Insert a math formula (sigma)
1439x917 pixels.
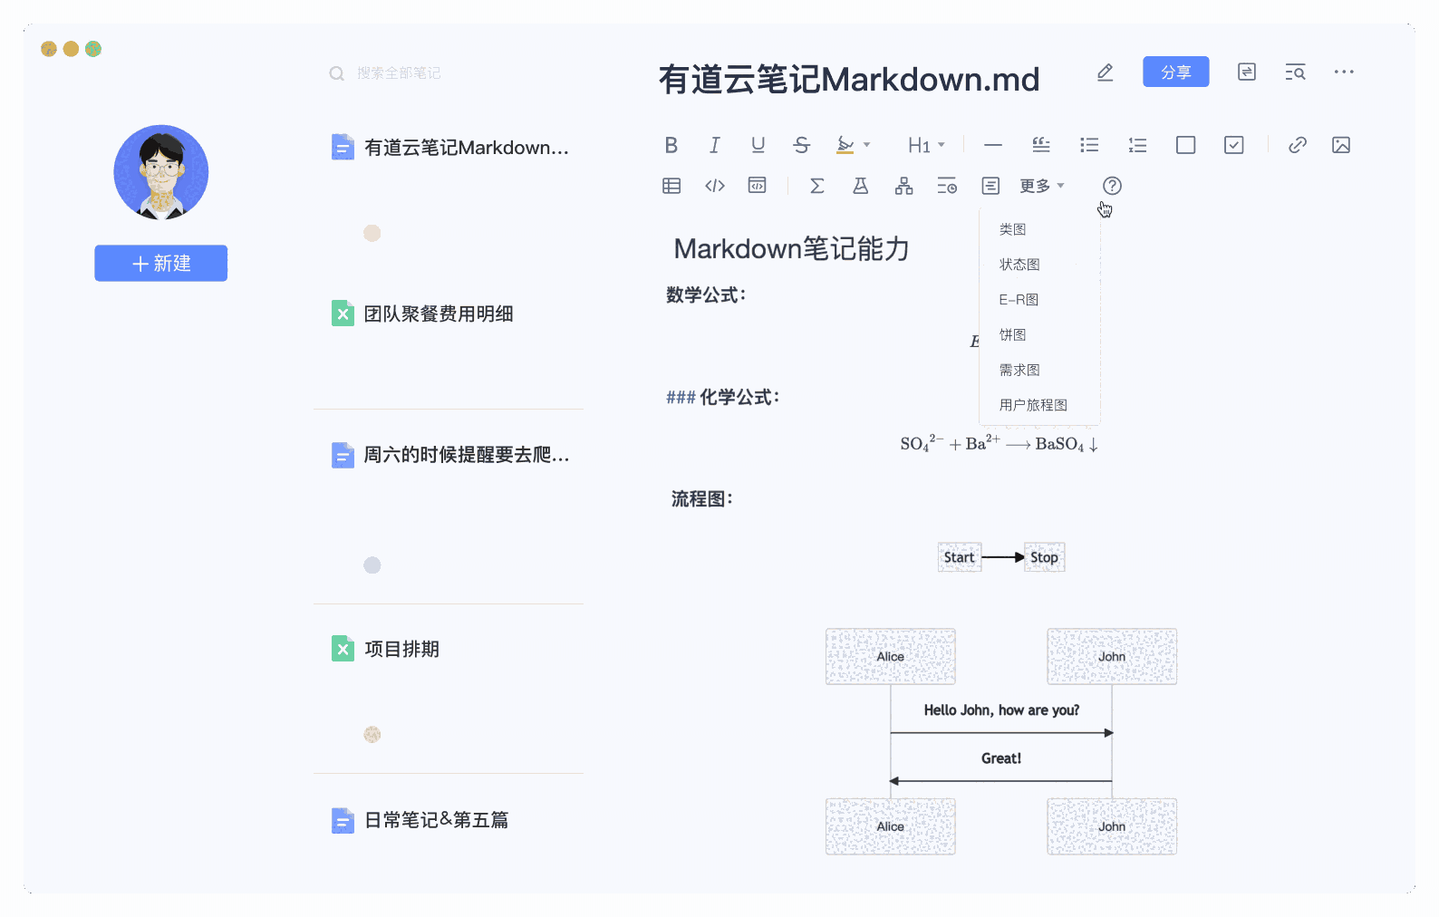click(x=816, y=186)
